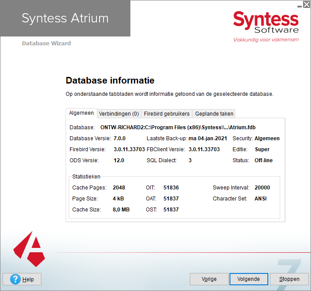Click the FBClient Versie value 3.0.11.33703

[204, 149]
